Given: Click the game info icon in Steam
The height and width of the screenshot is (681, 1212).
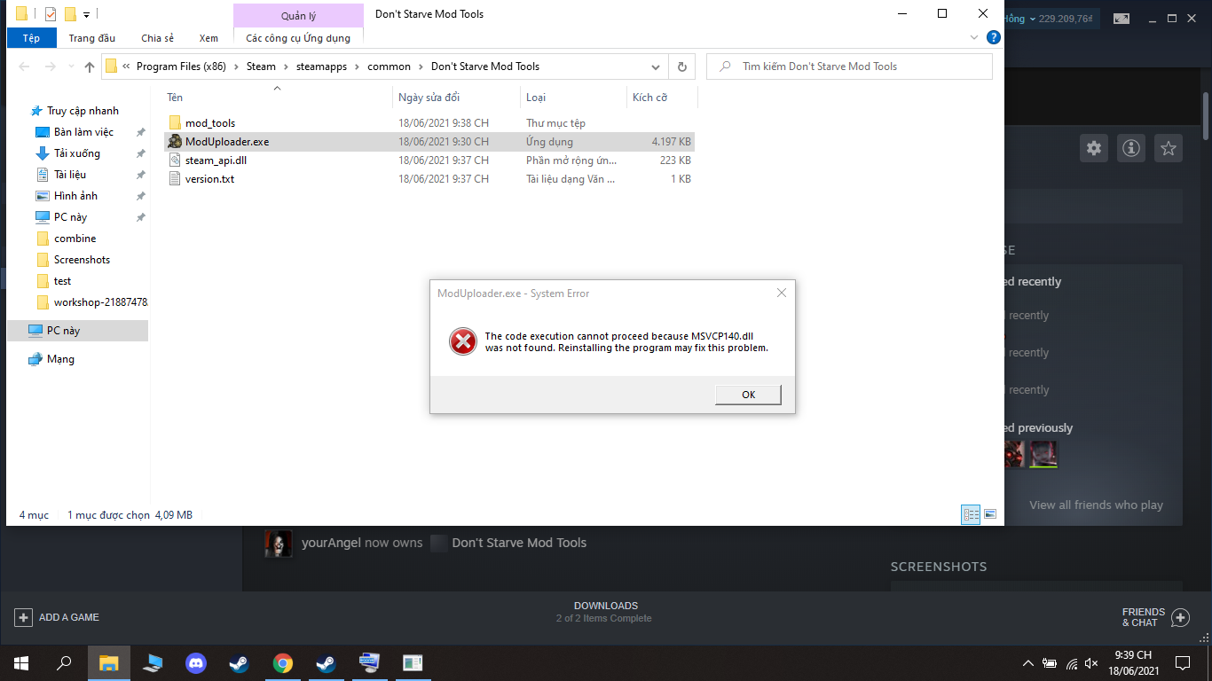Looking at the screenshot, I should (x=1131, y=148).
